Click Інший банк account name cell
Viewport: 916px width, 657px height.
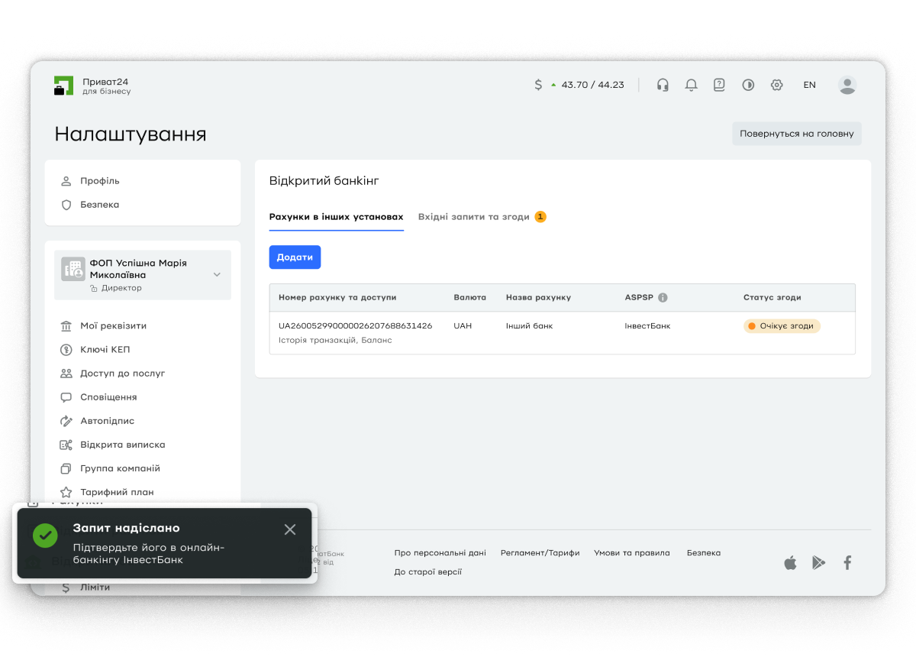(x=529, y=325)
